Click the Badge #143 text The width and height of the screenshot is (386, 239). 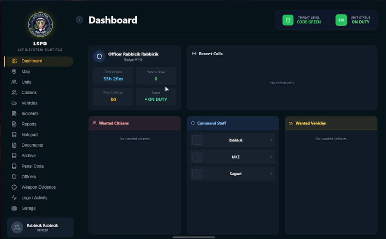tap(133, 59)
